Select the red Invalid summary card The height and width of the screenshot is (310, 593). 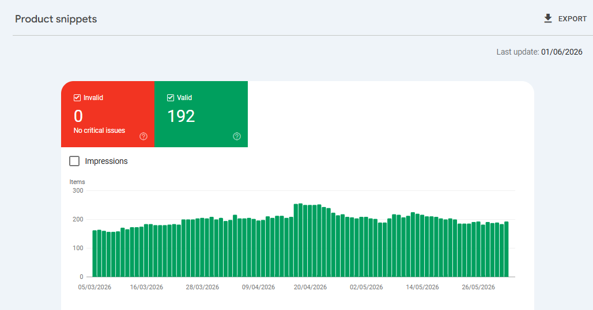point(108,114)
